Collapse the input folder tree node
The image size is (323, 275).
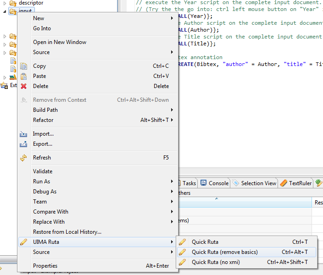pyautogui.click(x=5, y=11)
